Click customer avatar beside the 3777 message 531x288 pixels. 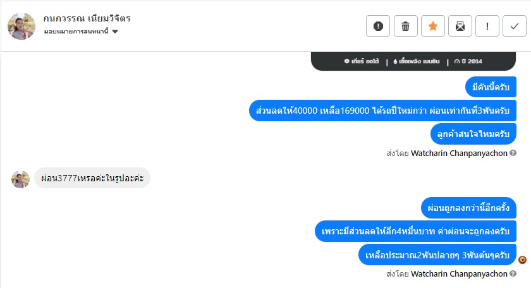20,179
